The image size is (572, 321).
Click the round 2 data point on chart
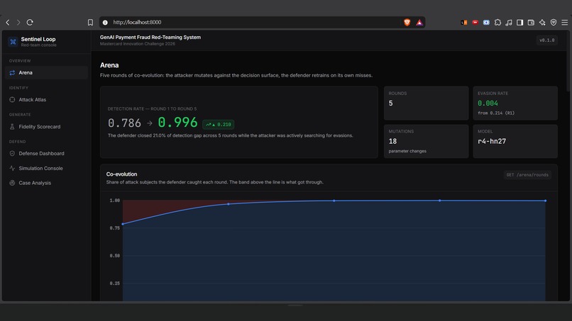pyautogui.click(x=229, y=204)
